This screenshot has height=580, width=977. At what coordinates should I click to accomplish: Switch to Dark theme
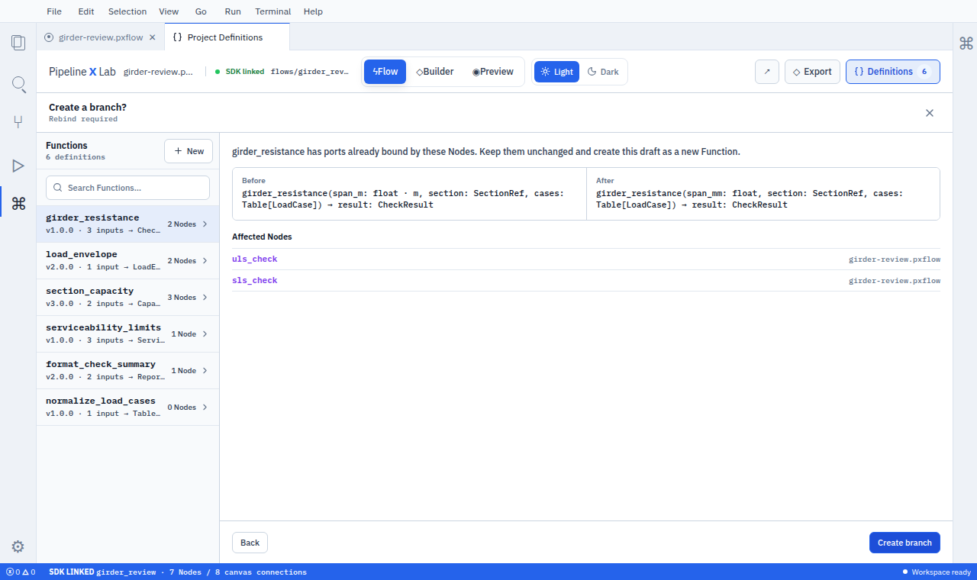click(603, 72)
